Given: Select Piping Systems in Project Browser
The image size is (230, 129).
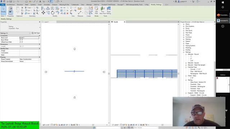Looking at the screenshot, I should point(190,46).
